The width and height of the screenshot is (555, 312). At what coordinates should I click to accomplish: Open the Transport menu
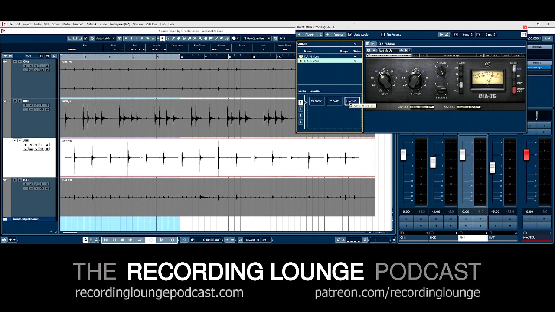pyautogui.click(x=78, y=24)
